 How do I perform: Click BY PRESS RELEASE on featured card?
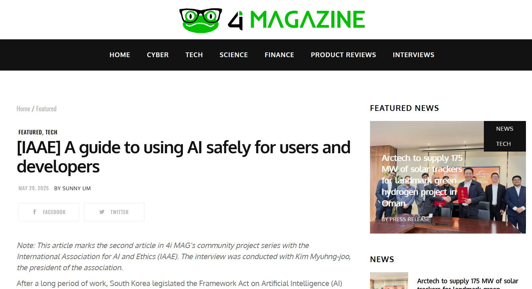click(x=406, y=219)
